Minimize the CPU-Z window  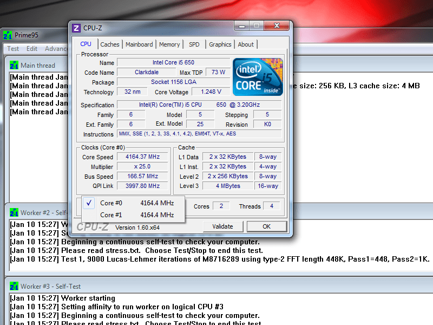[x=241, y=26]
